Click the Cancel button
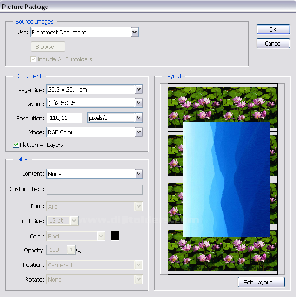 pos(273,43)
